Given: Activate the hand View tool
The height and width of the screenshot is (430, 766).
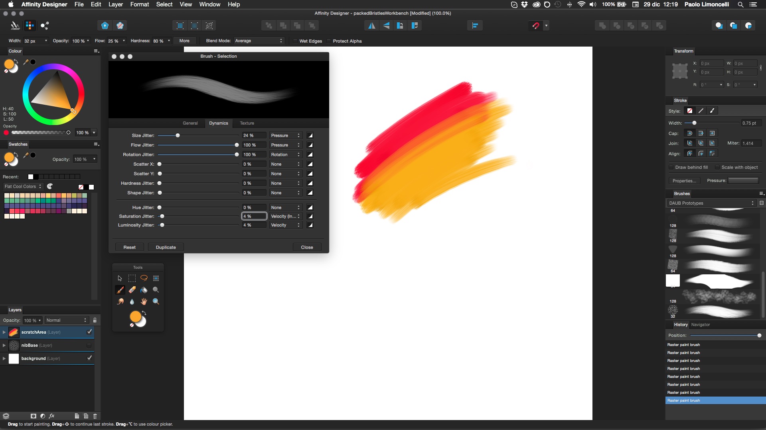Looking at the screenshot, I should [x=144, y=301].
